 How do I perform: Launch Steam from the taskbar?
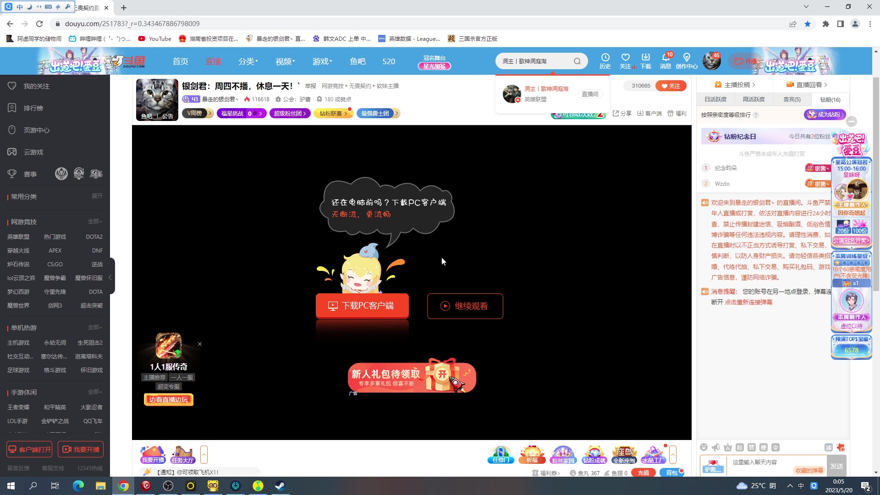coord(280,485)
